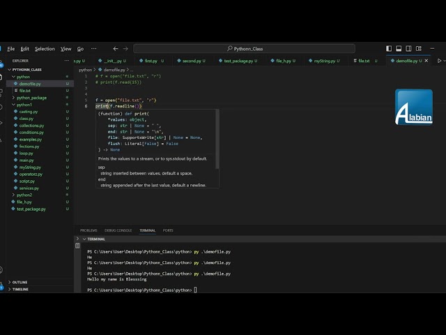The height and width of the screenshot is (335, 446).
Task: Open myString.py from the explorer
Action: pyautogui.click(x=30, y=167)
